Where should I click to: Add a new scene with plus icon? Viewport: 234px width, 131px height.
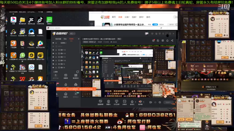(79, 39)
